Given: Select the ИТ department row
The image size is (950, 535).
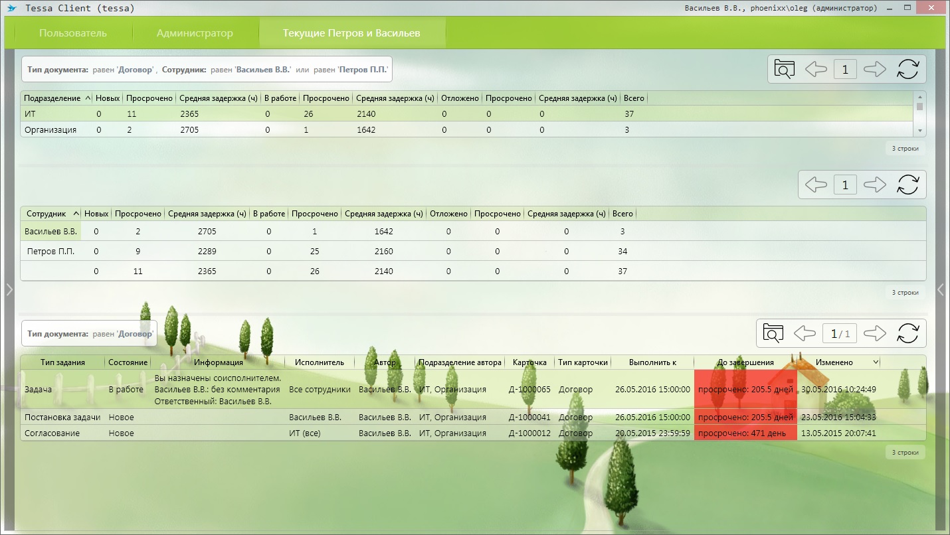Looking at the screenshot, I should point(467,114).
